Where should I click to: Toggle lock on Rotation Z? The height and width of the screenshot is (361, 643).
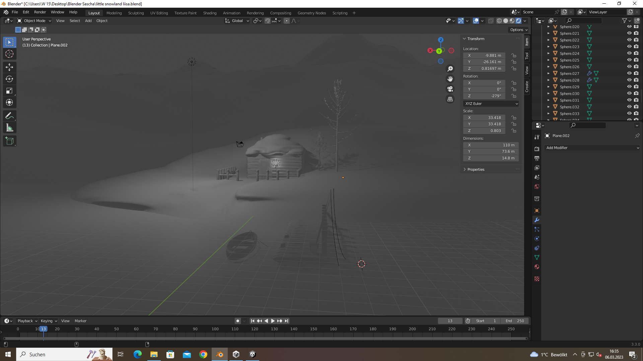coord(514,96)
